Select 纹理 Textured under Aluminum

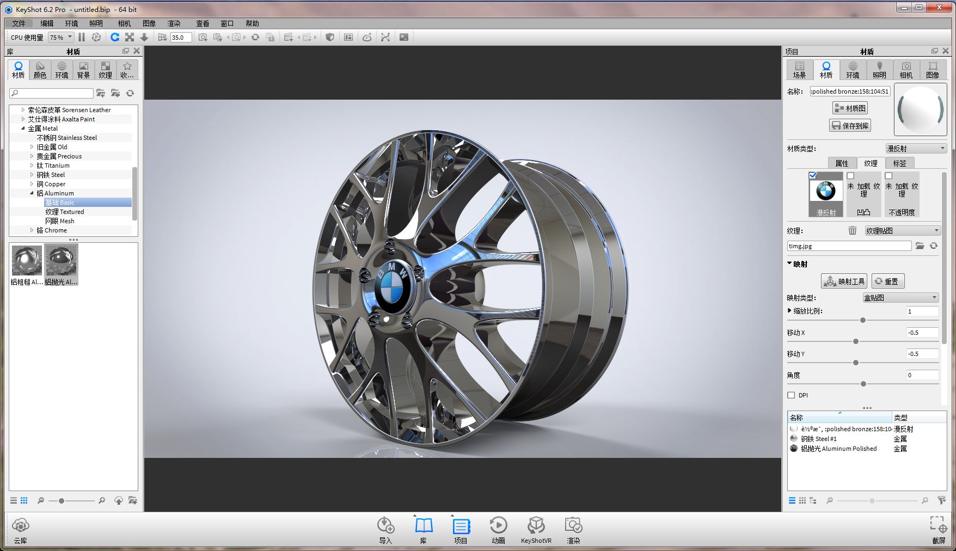65,212
